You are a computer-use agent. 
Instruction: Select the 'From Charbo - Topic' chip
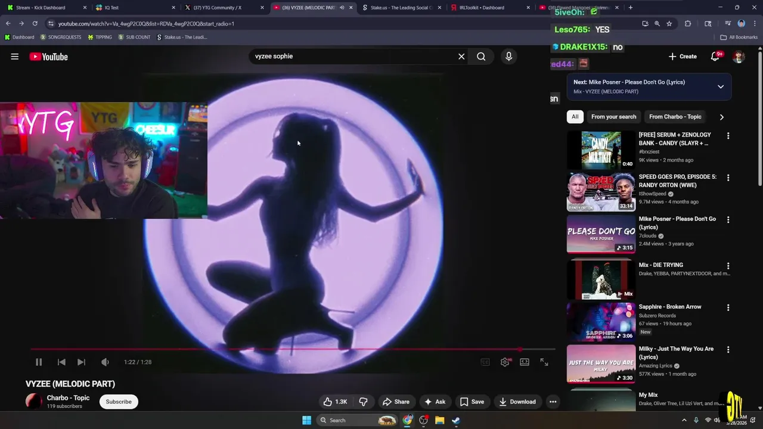click(675, 117)
